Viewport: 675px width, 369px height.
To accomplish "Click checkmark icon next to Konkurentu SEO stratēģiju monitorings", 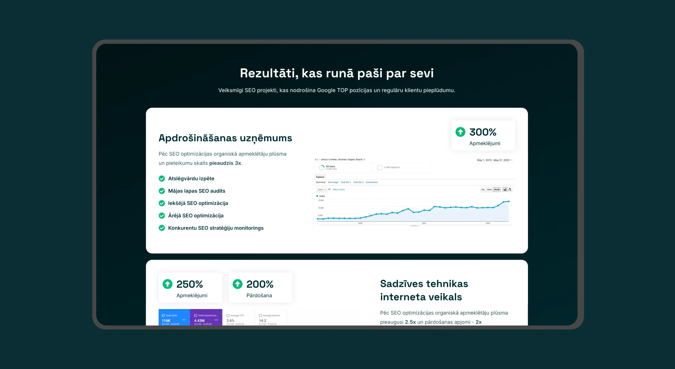I will click(x=162, y=228).
